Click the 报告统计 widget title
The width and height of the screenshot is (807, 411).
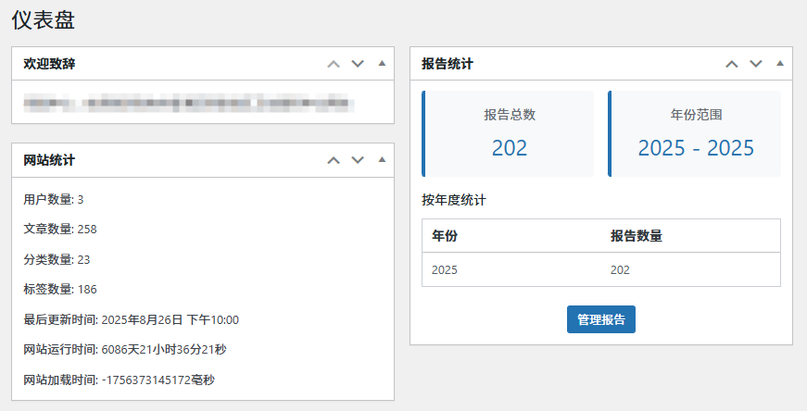click(x=448, y=64)
